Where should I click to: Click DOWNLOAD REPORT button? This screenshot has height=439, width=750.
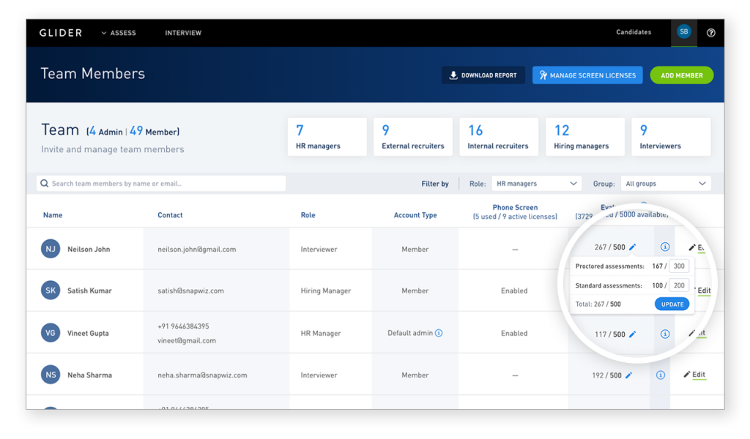[x=483, y=75]
